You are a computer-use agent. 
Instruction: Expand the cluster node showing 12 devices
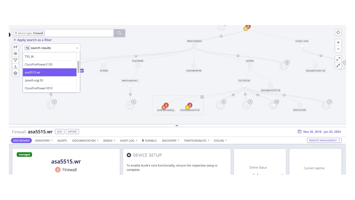[x=274, y=105]
